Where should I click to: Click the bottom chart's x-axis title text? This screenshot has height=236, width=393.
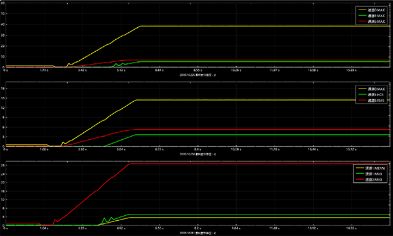[197, 233]
